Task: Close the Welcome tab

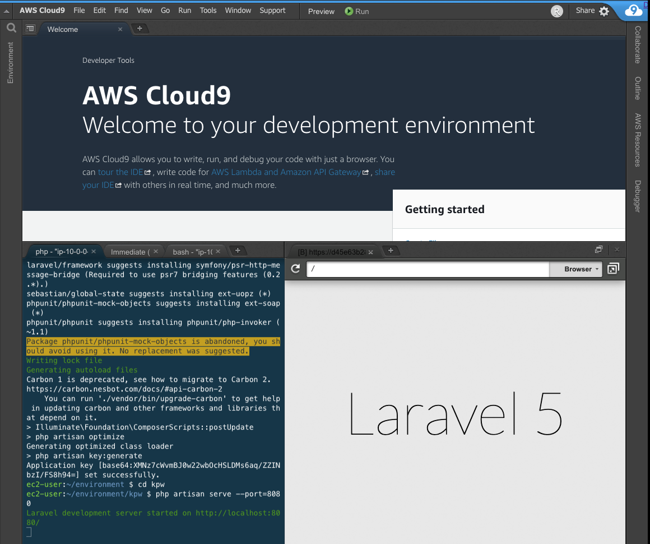Action: point(120,29)
